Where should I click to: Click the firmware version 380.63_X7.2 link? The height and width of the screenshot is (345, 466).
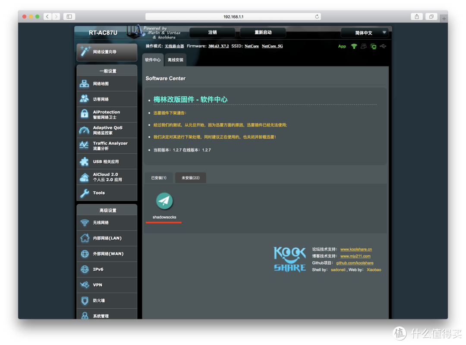point(218,46)
